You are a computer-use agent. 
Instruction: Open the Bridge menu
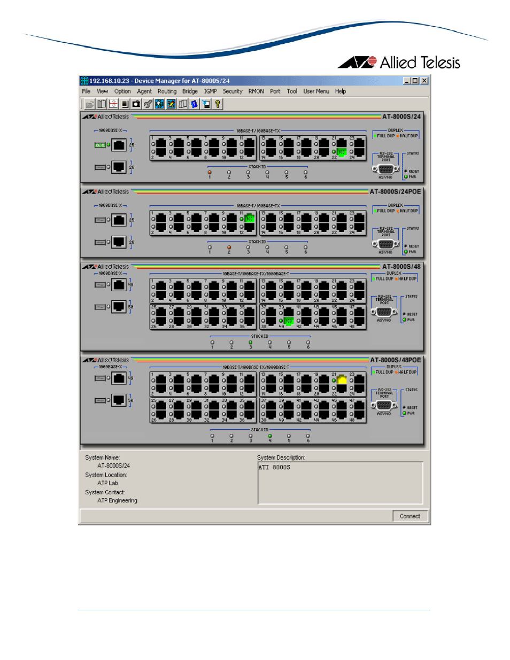click(190, 91)
